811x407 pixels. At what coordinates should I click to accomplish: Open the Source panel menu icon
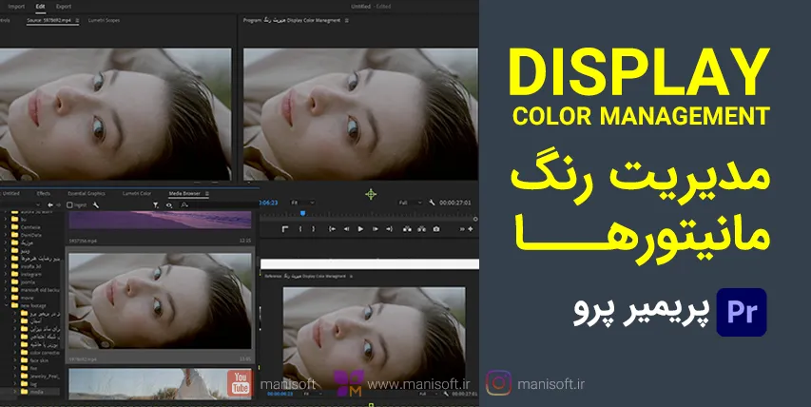pos(77,21)
